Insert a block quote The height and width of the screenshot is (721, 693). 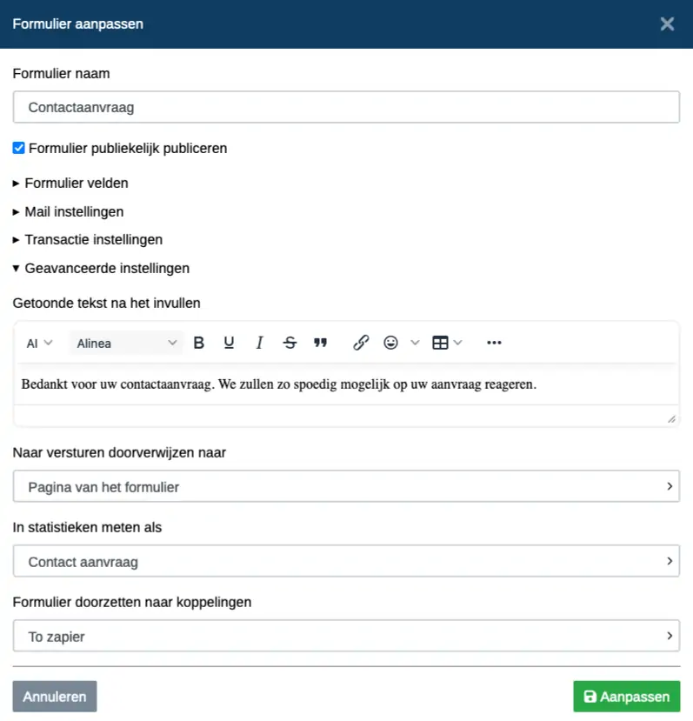[x=321, y=343]
